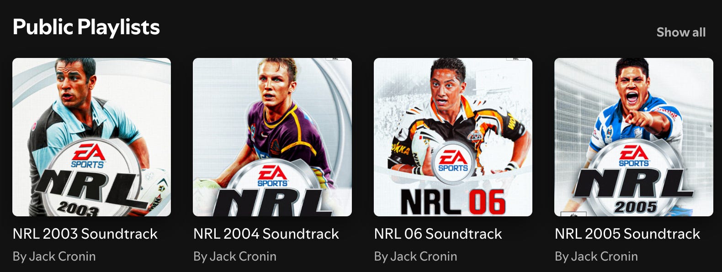Select the NRL 2004 Soundtrack title

266,234
